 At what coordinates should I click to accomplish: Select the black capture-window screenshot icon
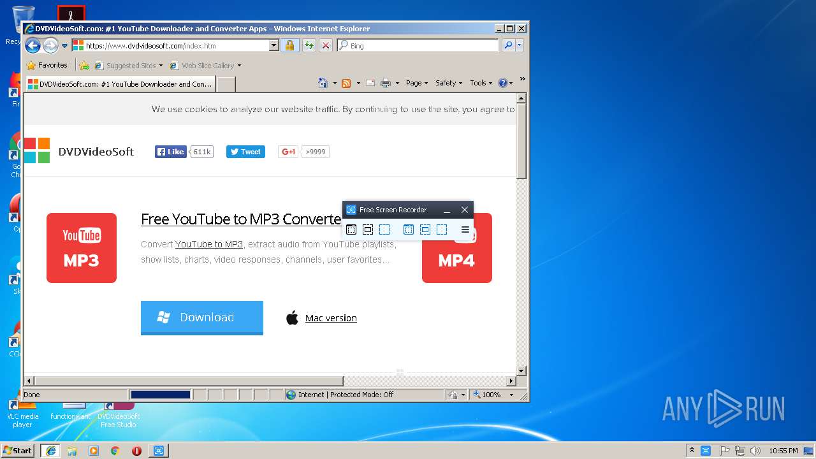point(351,229)
